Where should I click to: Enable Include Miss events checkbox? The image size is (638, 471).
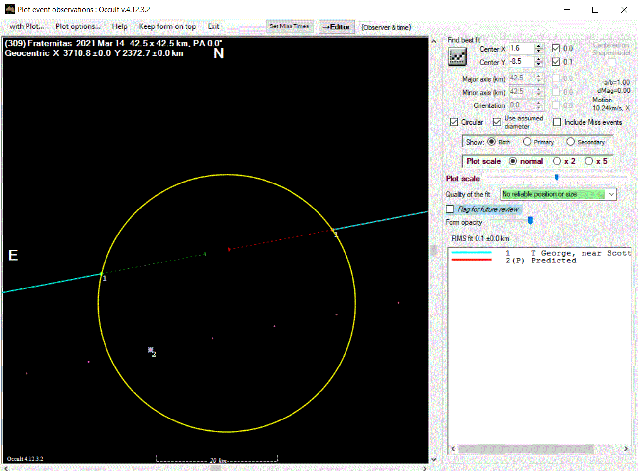coord(557,122)
